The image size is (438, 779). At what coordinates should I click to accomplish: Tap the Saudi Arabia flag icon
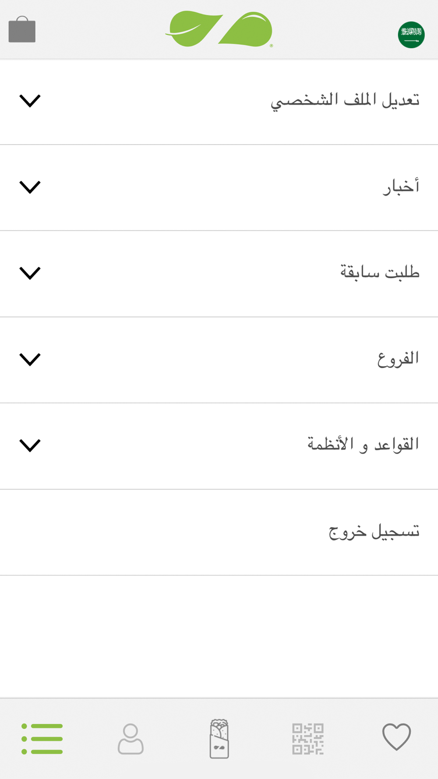coord(411,35)
